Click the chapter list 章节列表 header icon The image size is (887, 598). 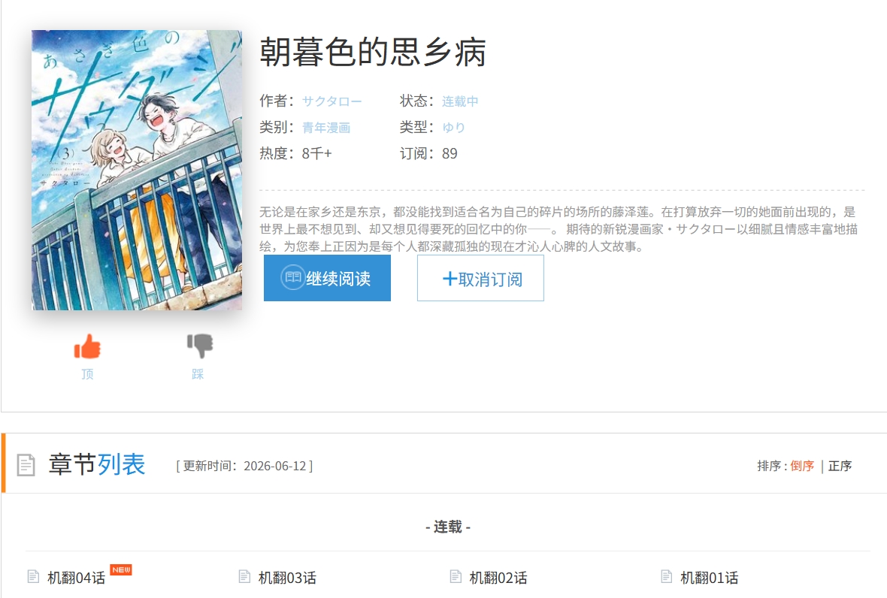(x=26, y=465)
